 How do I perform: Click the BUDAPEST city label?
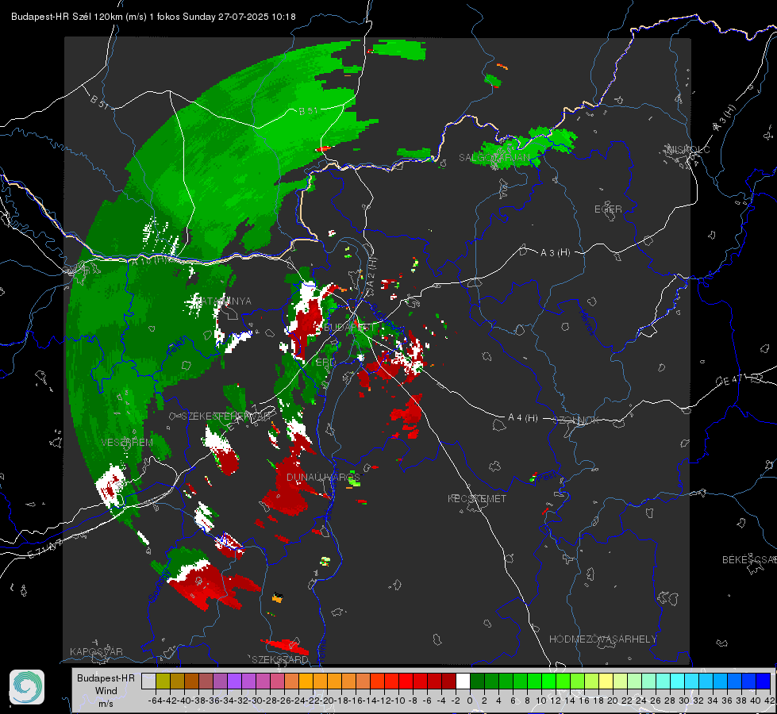[349, 328]
